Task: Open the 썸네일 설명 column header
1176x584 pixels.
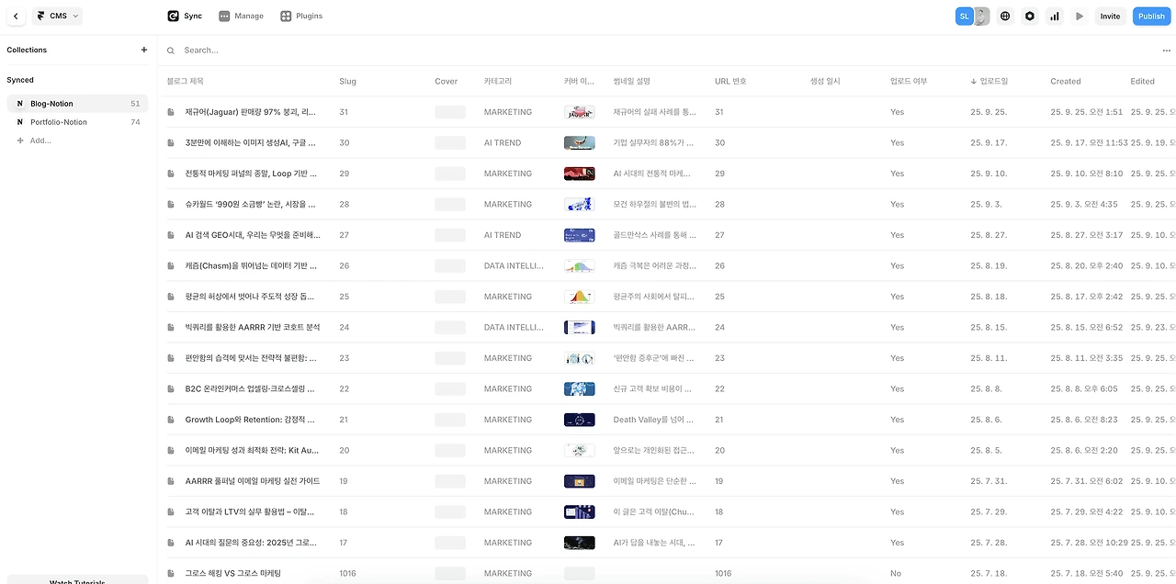Action: [x=631, y=81]
